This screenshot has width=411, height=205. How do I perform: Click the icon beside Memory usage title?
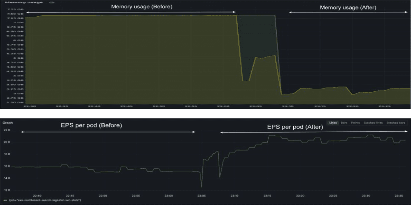(x=52, y=3)
